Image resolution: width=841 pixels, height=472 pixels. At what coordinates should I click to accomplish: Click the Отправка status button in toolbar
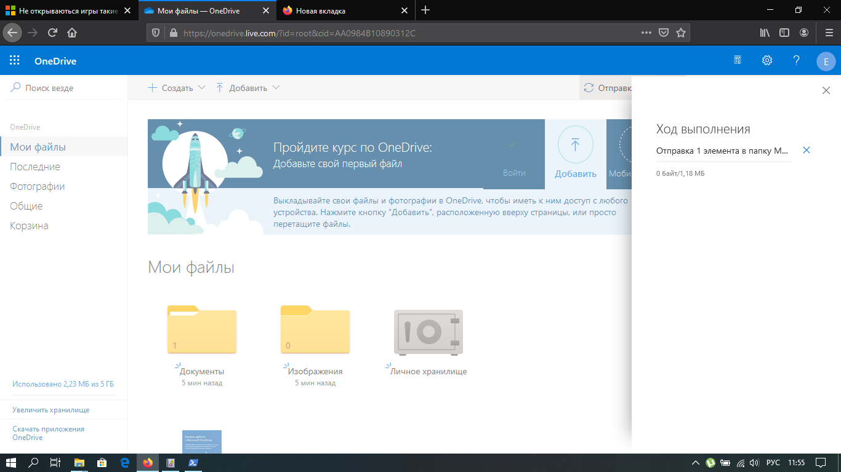(607, 88)
